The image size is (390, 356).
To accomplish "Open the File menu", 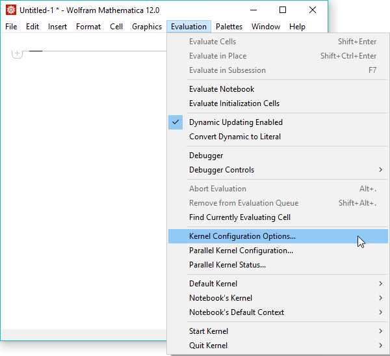I will 11,27.
